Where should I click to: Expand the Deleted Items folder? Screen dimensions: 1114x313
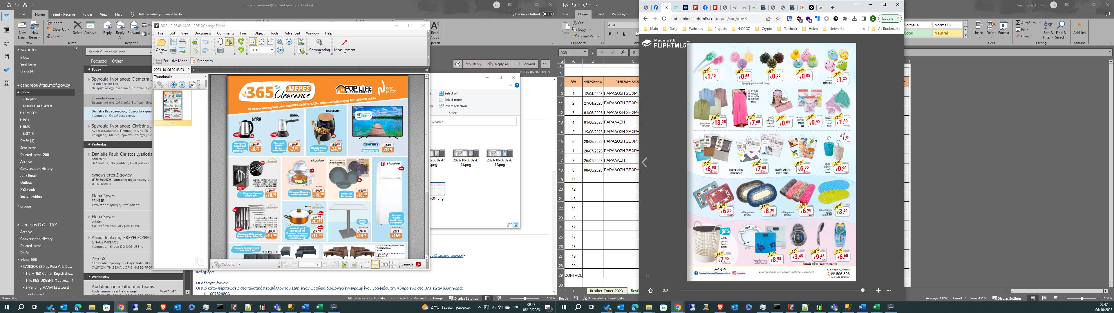[x=18, y=155]
